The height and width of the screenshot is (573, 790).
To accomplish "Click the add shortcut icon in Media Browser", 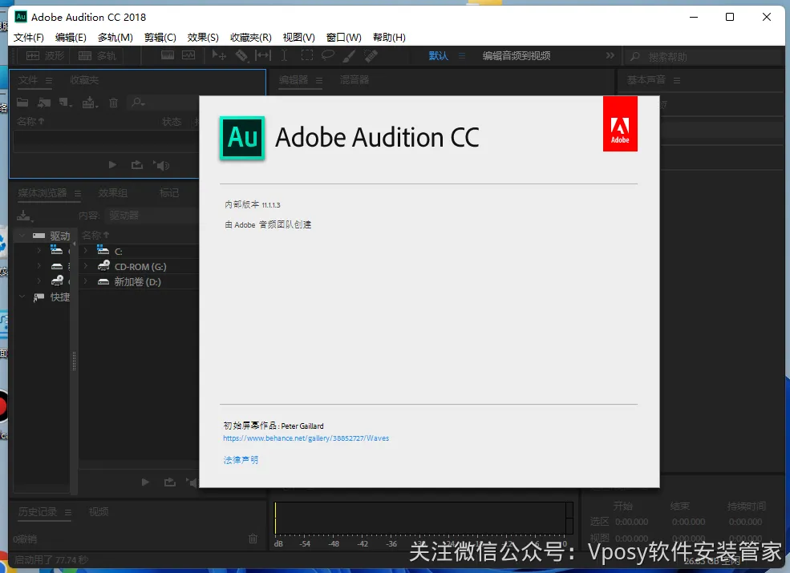I will (x=24, y=216).
